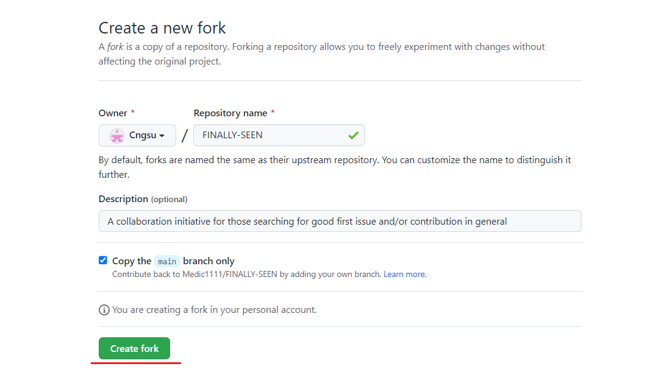Image resolution: width=648 pixels, height=386 pixels.
Task: Click the slash separator between owner and name
Action: 184,136
